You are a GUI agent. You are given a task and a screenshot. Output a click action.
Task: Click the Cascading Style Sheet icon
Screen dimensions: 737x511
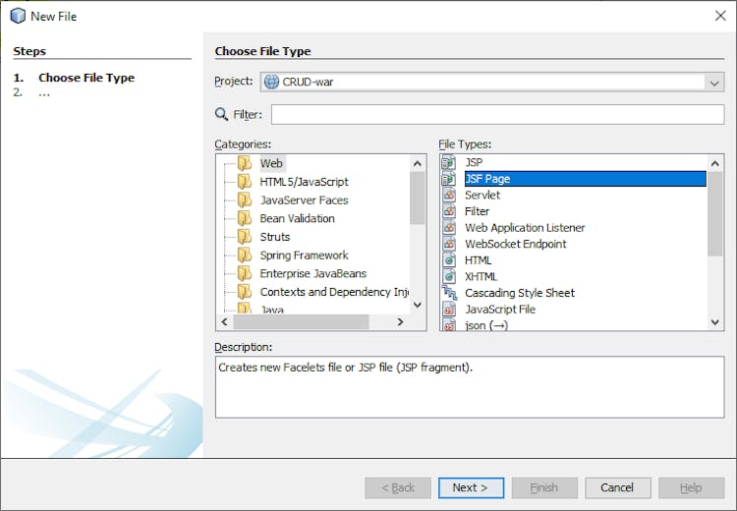[x=449, y=293]
